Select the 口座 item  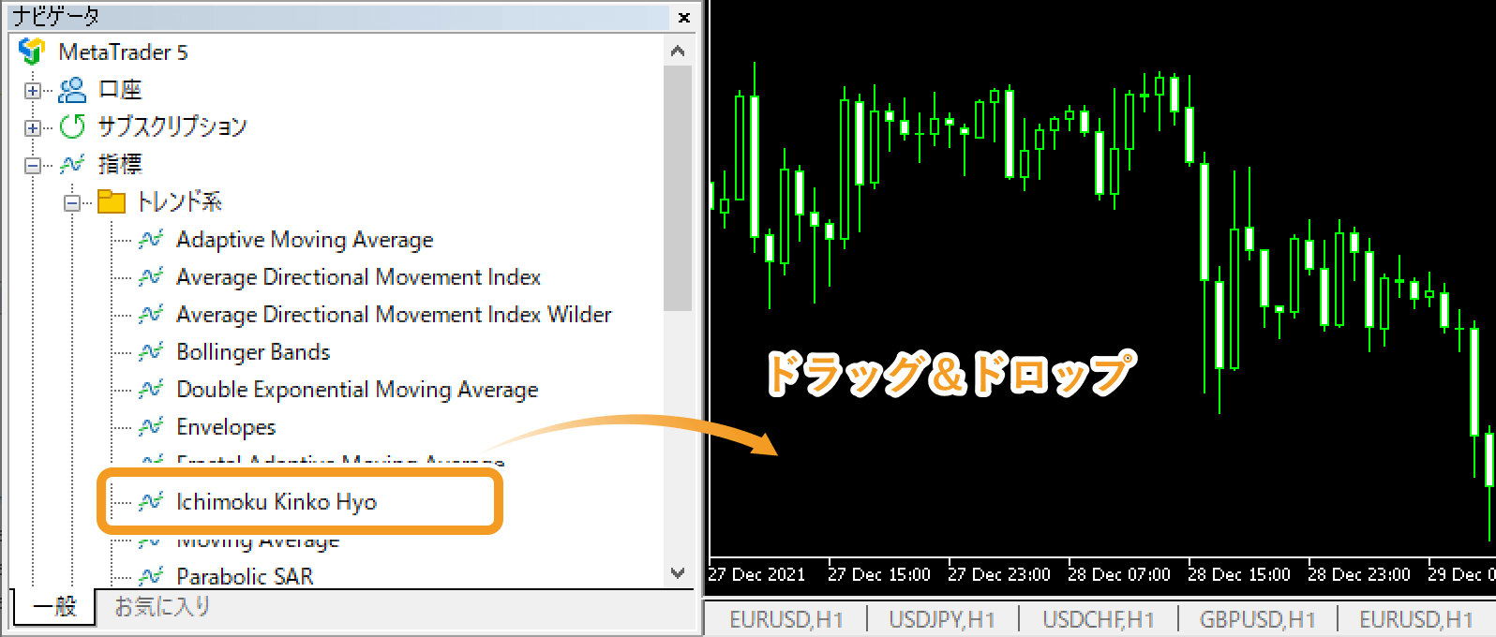click(x=120, y=90)
